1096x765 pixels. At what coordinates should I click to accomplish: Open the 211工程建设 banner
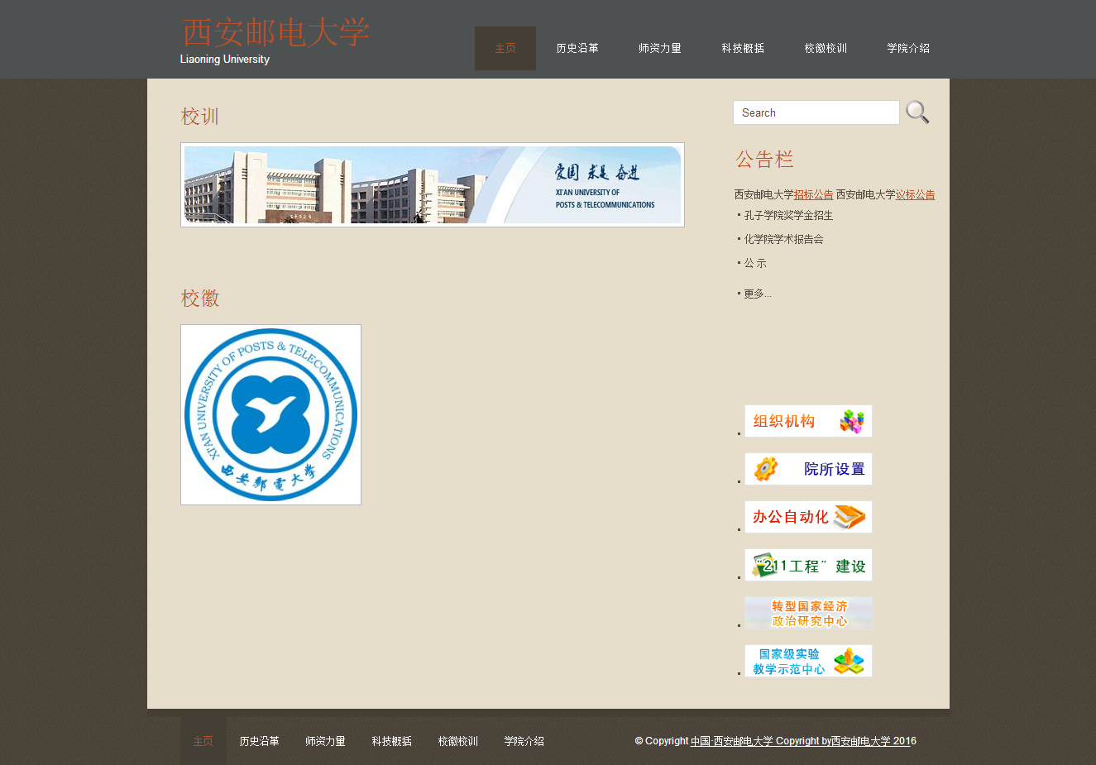click(808, 565)
